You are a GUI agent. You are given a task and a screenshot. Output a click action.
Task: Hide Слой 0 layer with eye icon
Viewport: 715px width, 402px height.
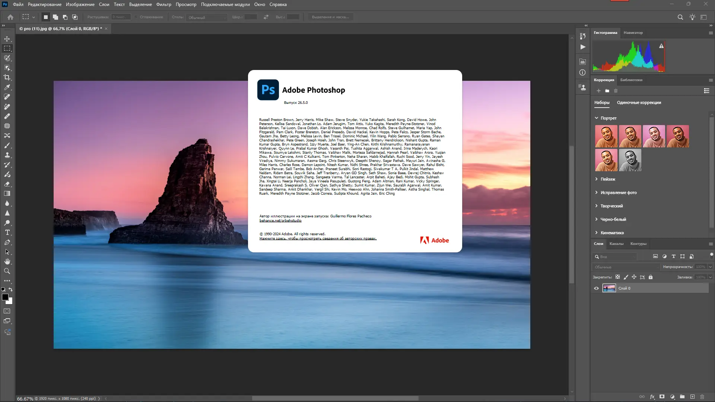[x=596, y=288]
